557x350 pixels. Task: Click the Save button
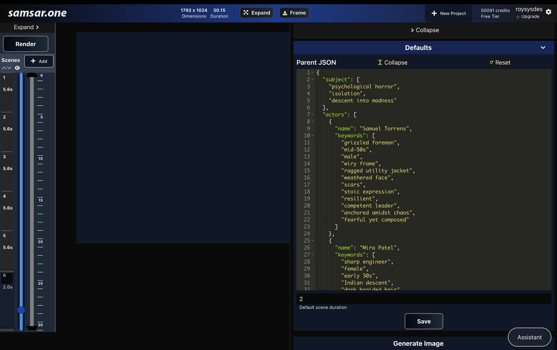click(424, 321)
